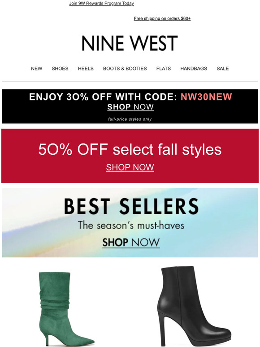This screenshot has width=260, height=347.
Task: Open the black platform ankle bootie
Action: [x=194, y=306]
